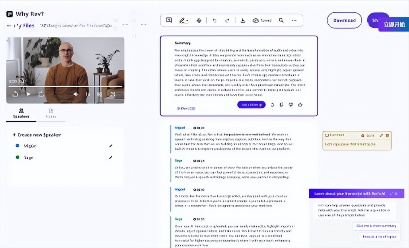409x248 pixels.
Task: Delete the comment with trash icon
Action: click(x=387, y=136)
